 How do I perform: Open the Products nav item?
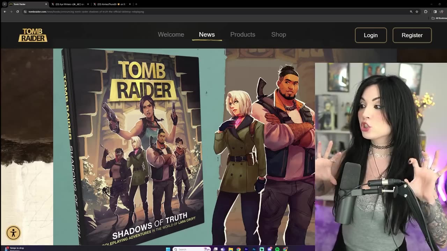click(x=243, y=35)
